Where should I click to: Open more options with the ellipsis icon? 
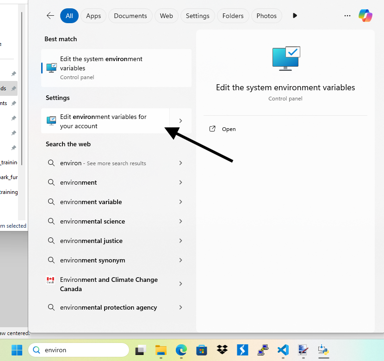[347, 15]
